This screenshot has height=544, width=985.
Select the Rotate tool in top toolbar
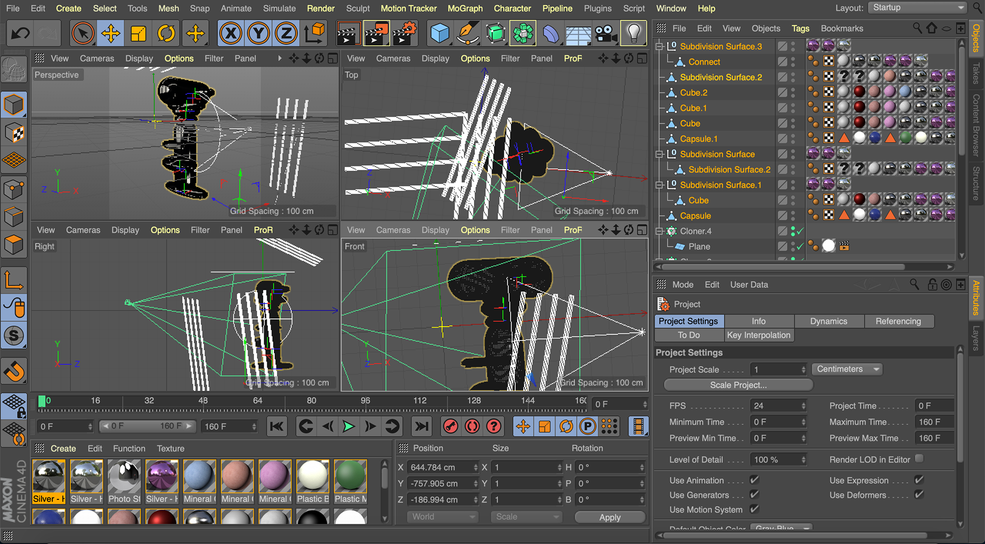tap(166, 34)
